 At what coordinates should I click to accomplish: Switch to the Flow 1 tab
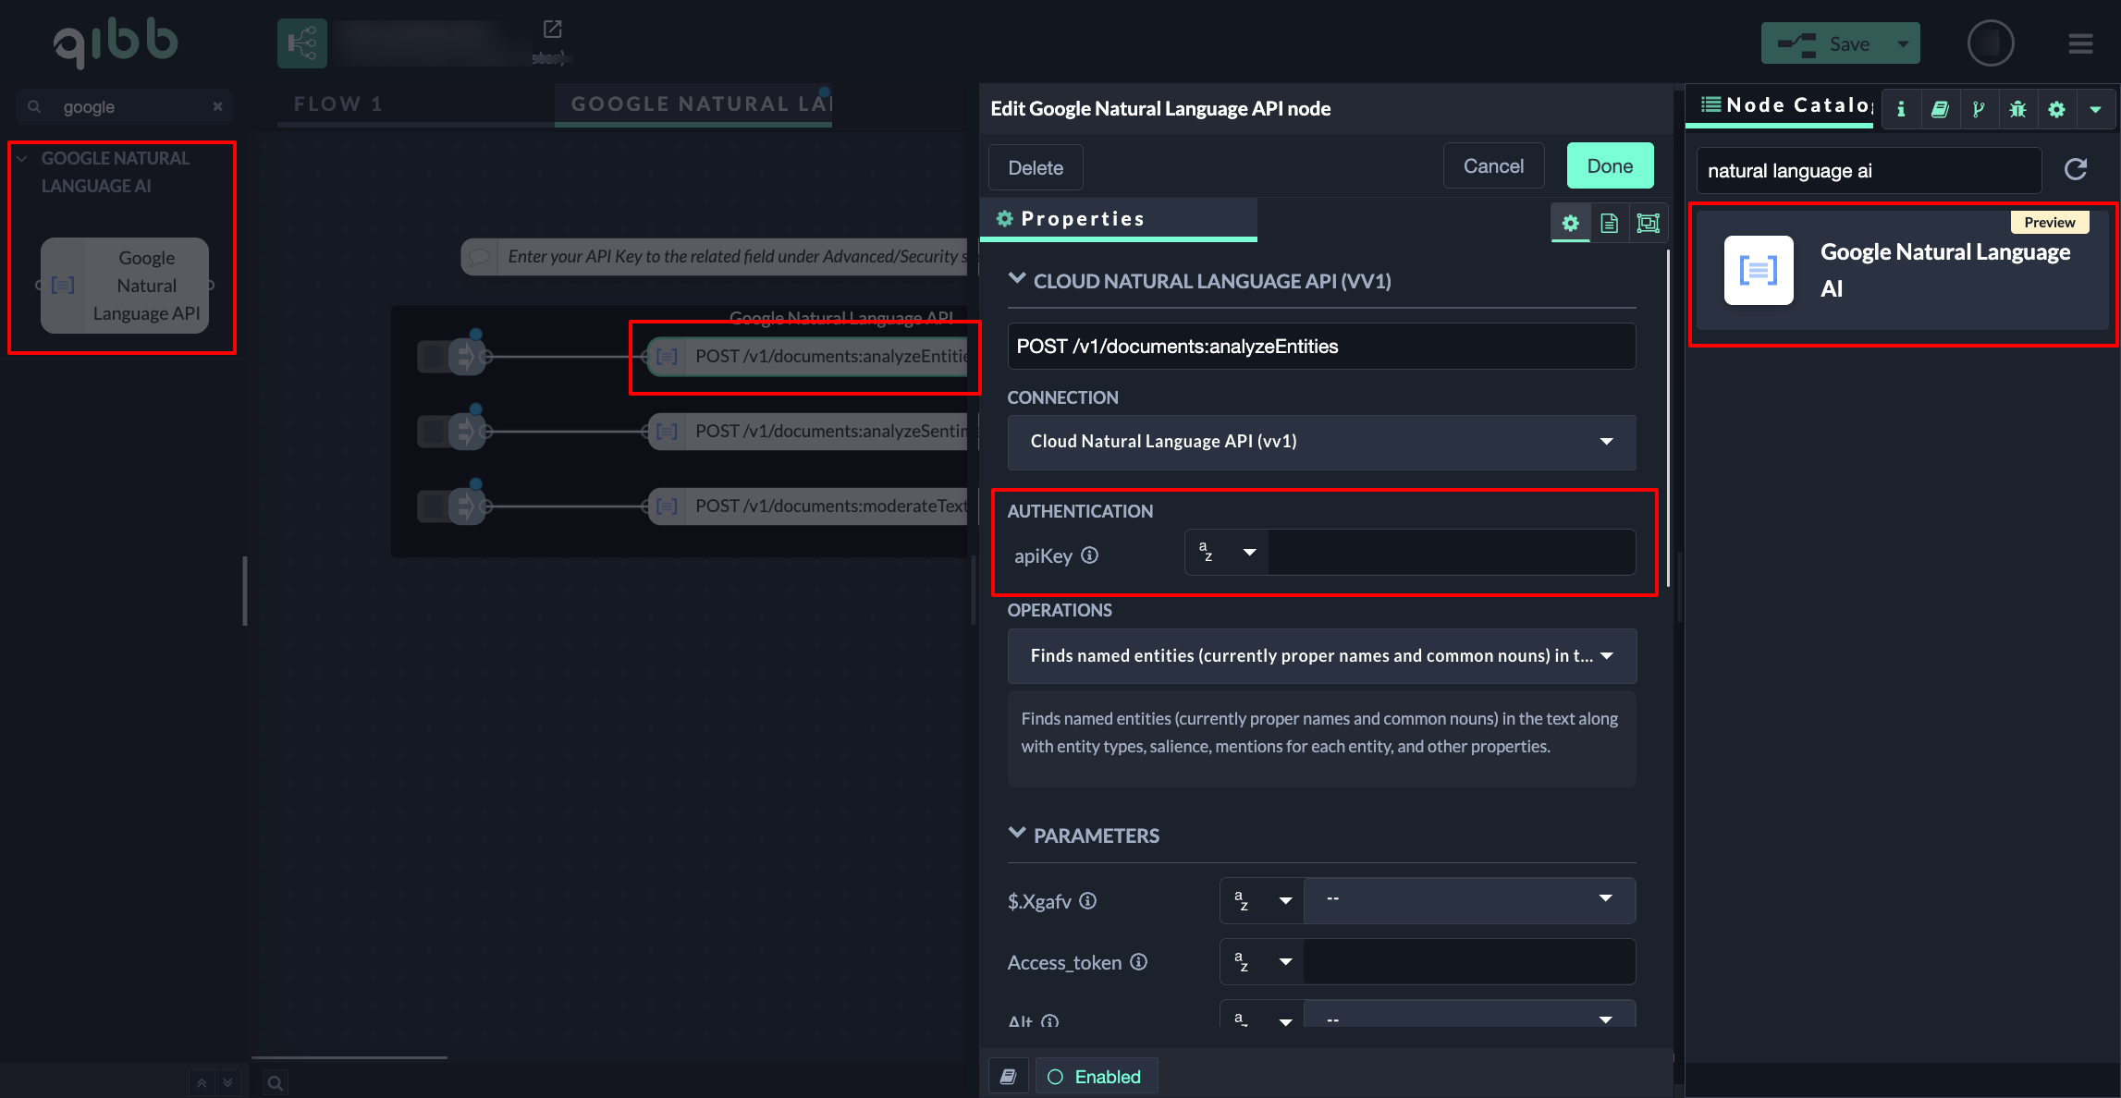pos(338,104)
